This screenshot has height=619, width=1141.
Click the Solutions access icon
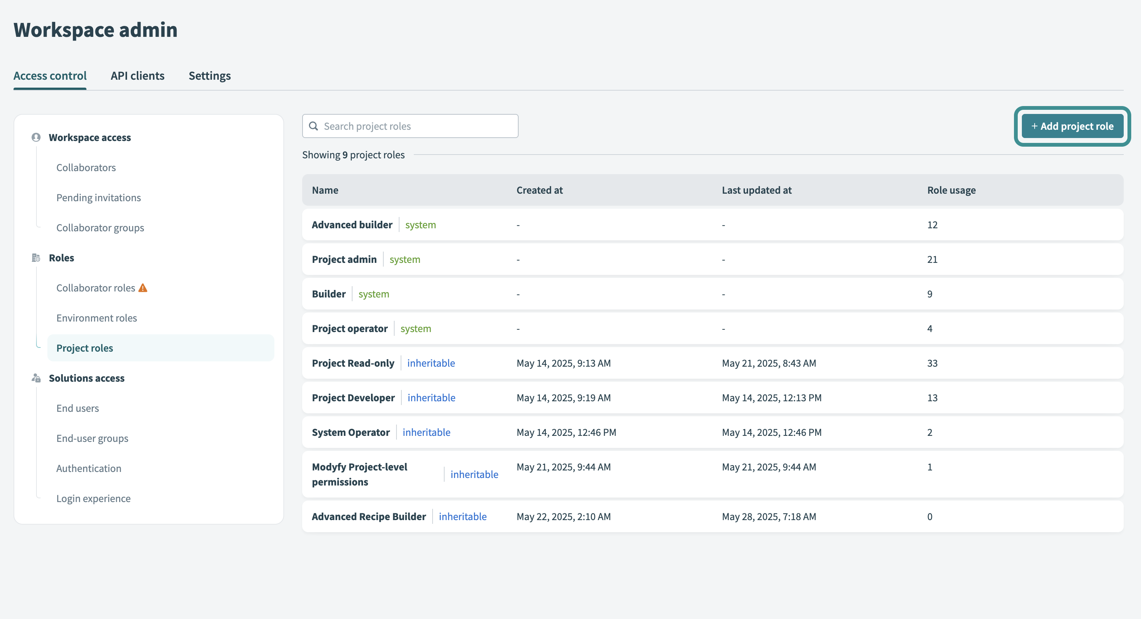click(36, 378)
